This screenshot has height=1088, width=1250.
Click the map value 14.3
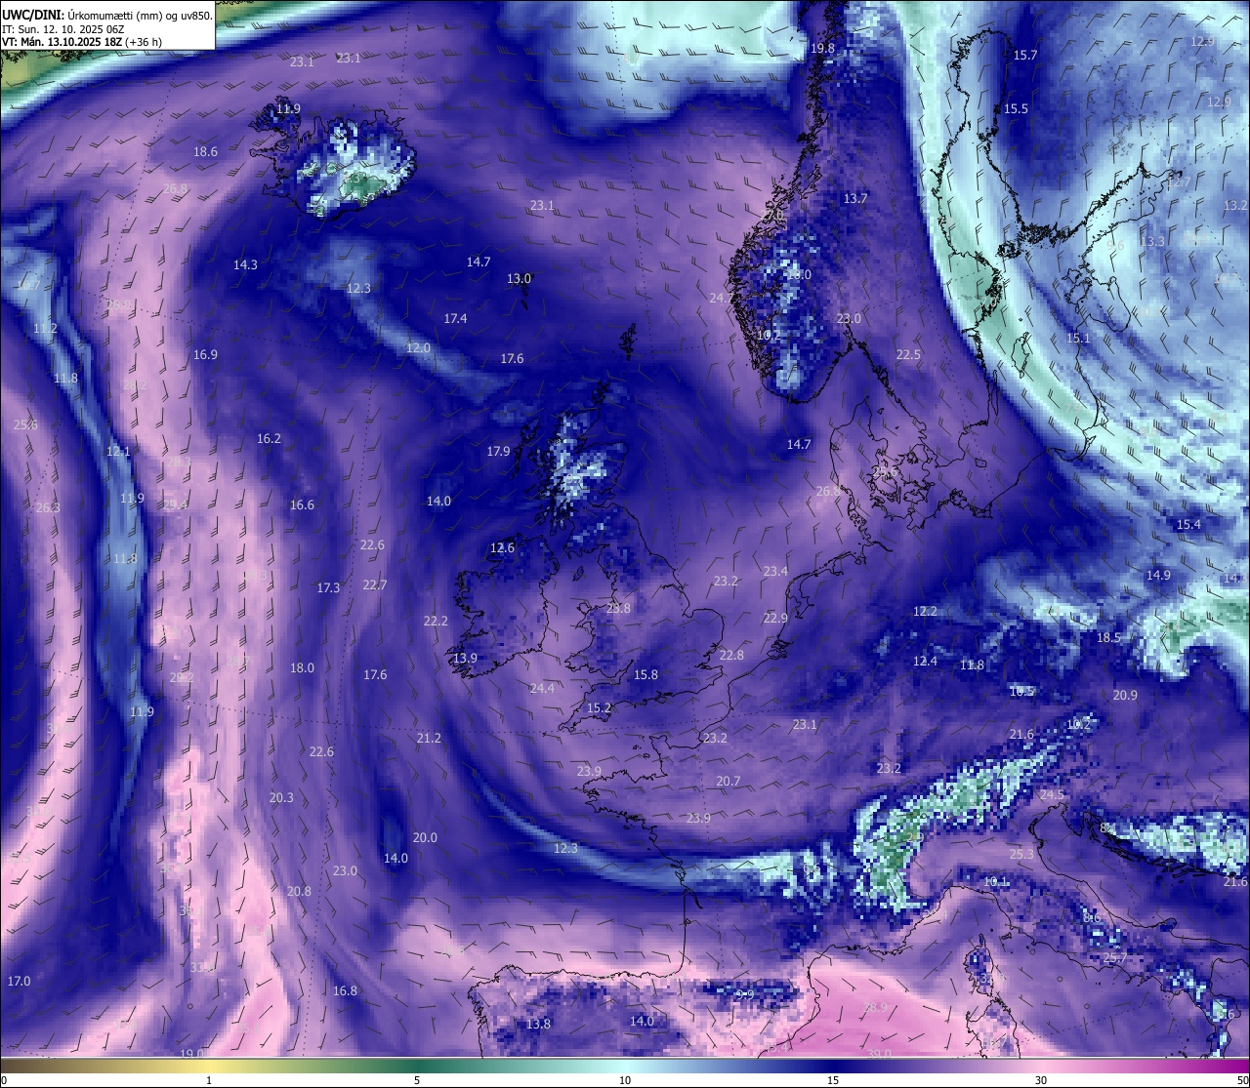pyautogui.click(x=245, y=265)
